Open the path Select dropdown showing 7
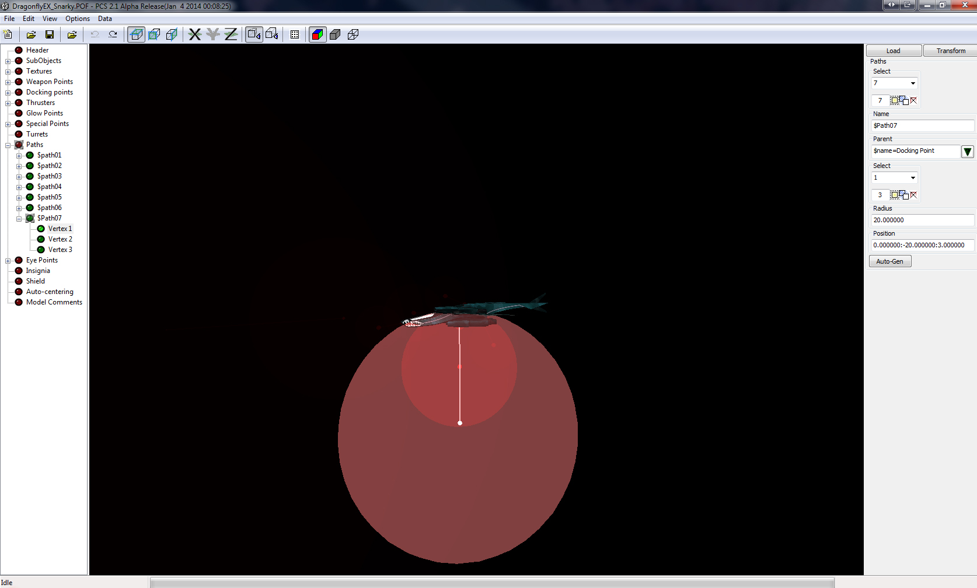 click(x=895, y=83)
